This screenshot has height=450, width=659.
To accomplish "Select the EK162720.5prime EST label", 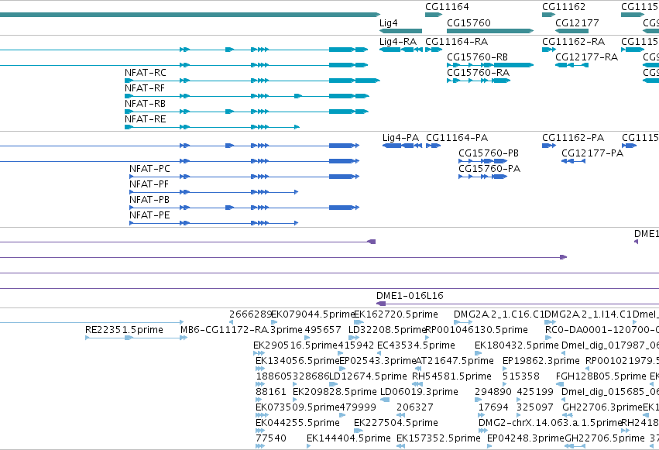I will [396, 314].
